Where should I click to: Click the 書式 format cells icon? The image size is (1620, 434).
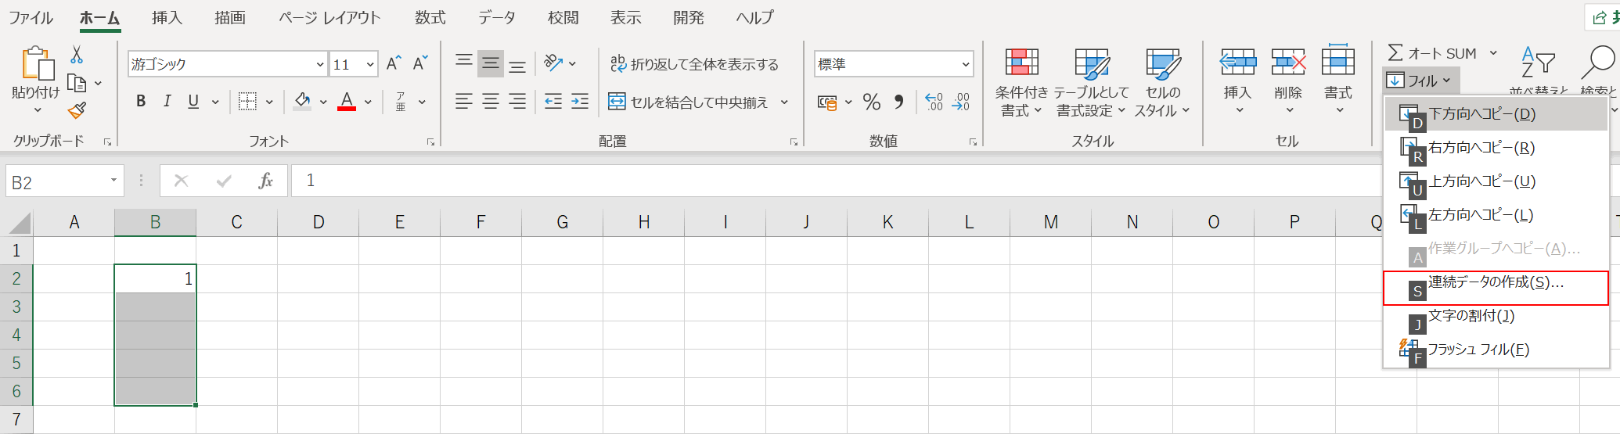point(1338,62)
